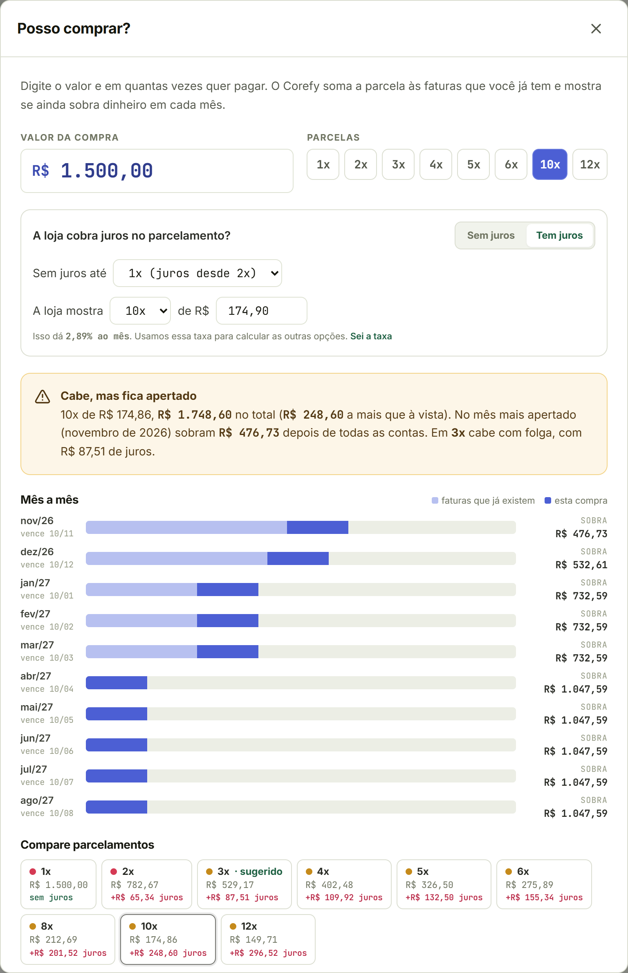Click the 'esta compra' legend swatch
The image size is (628, 973).
[x=548, y=500]
